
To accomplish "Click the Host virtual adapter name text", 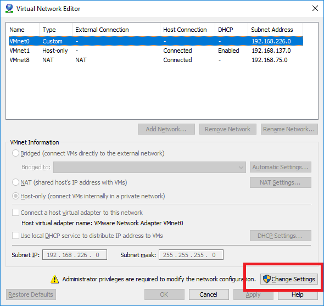I will coord(102,223).
